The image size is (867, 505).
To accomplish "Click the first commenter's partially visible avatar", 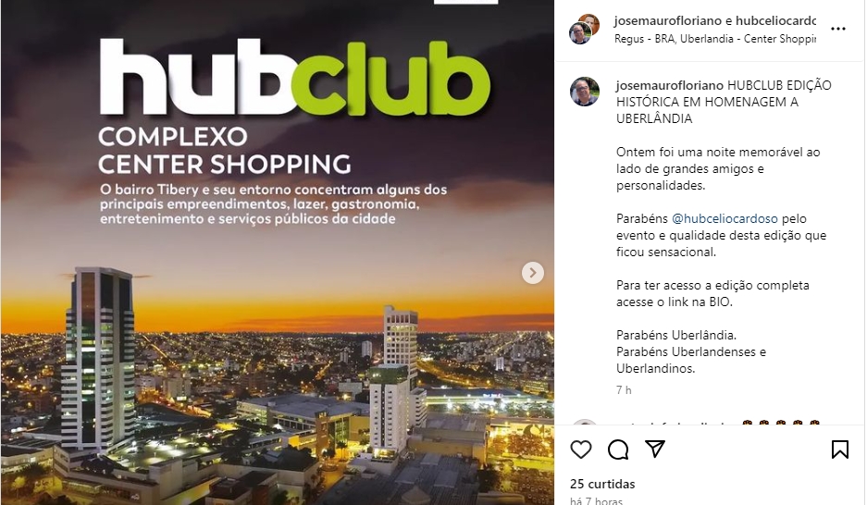I will click(x=585, y=422).
